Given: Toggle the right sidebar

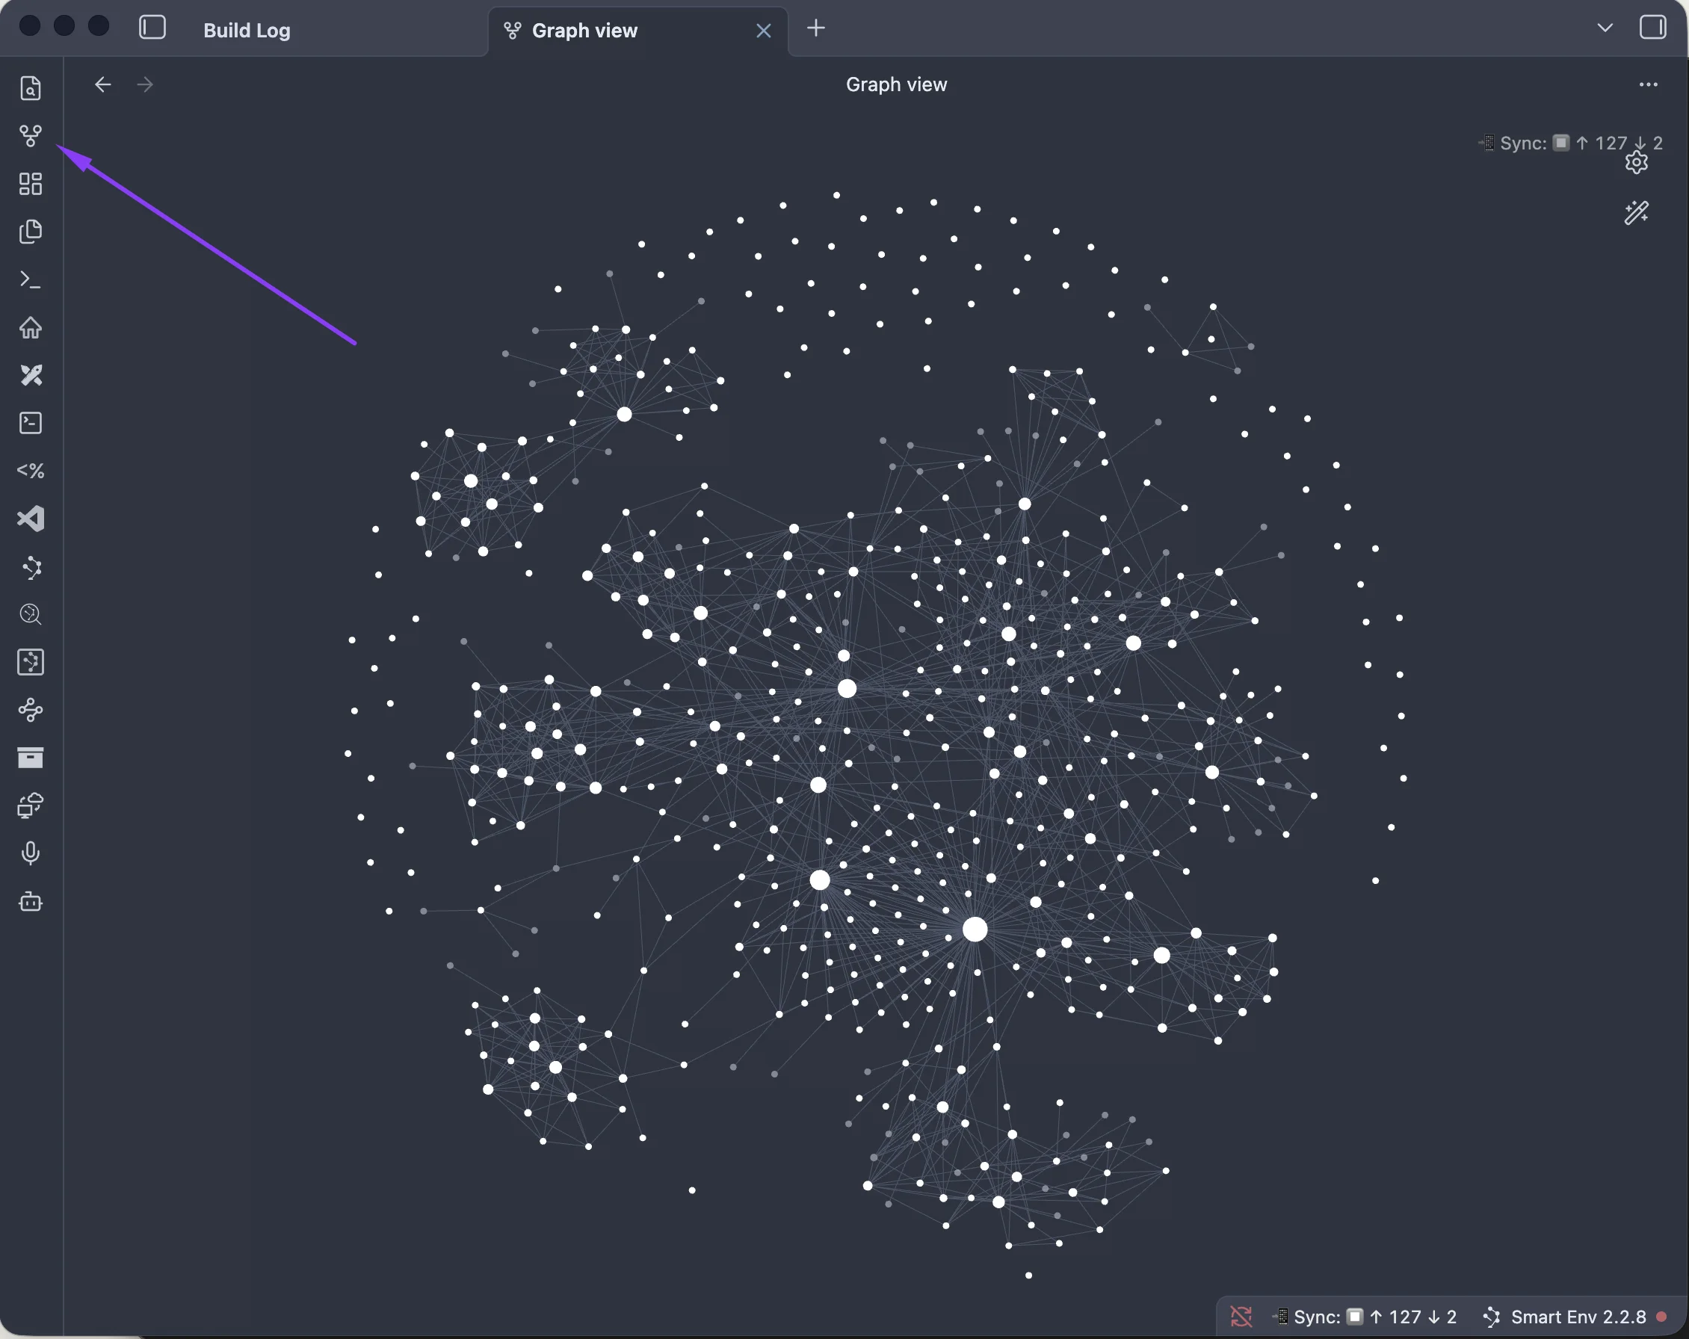Looking at the screenshot, I should (1653, 28).
